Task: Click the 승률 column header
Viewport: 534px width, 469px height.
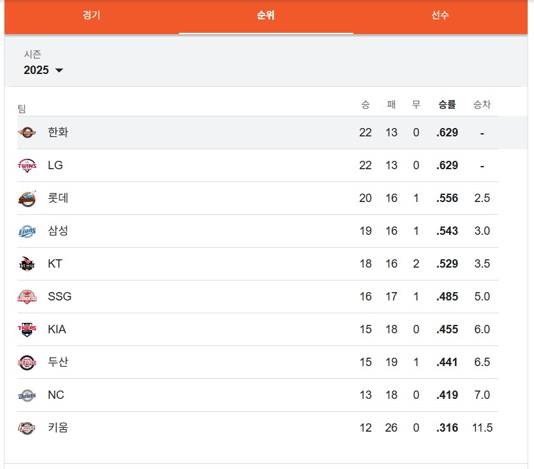Action: click(447, 104)
